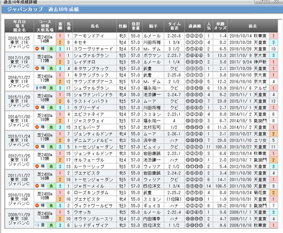Viewport: 283px width, 233px height.
Task: Click jockey name 内田博幸
Action: 152,219
